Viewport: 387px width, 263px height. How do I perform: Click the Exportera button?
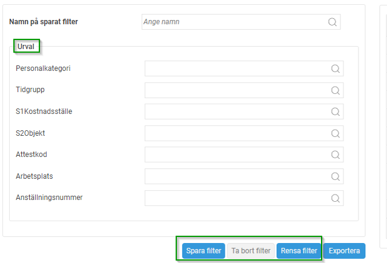tap(345, 250)
